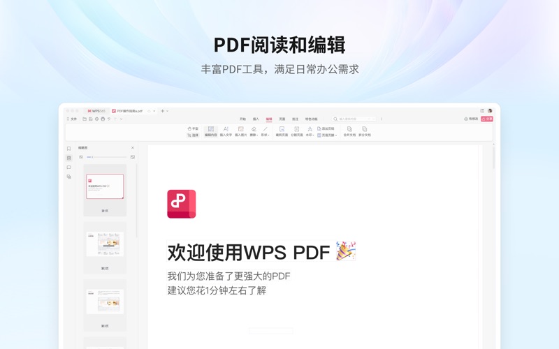Screen dimensions: 559x349
Task: Click the 插入文字 insert text tool
Action: click(x=226, y=131)
